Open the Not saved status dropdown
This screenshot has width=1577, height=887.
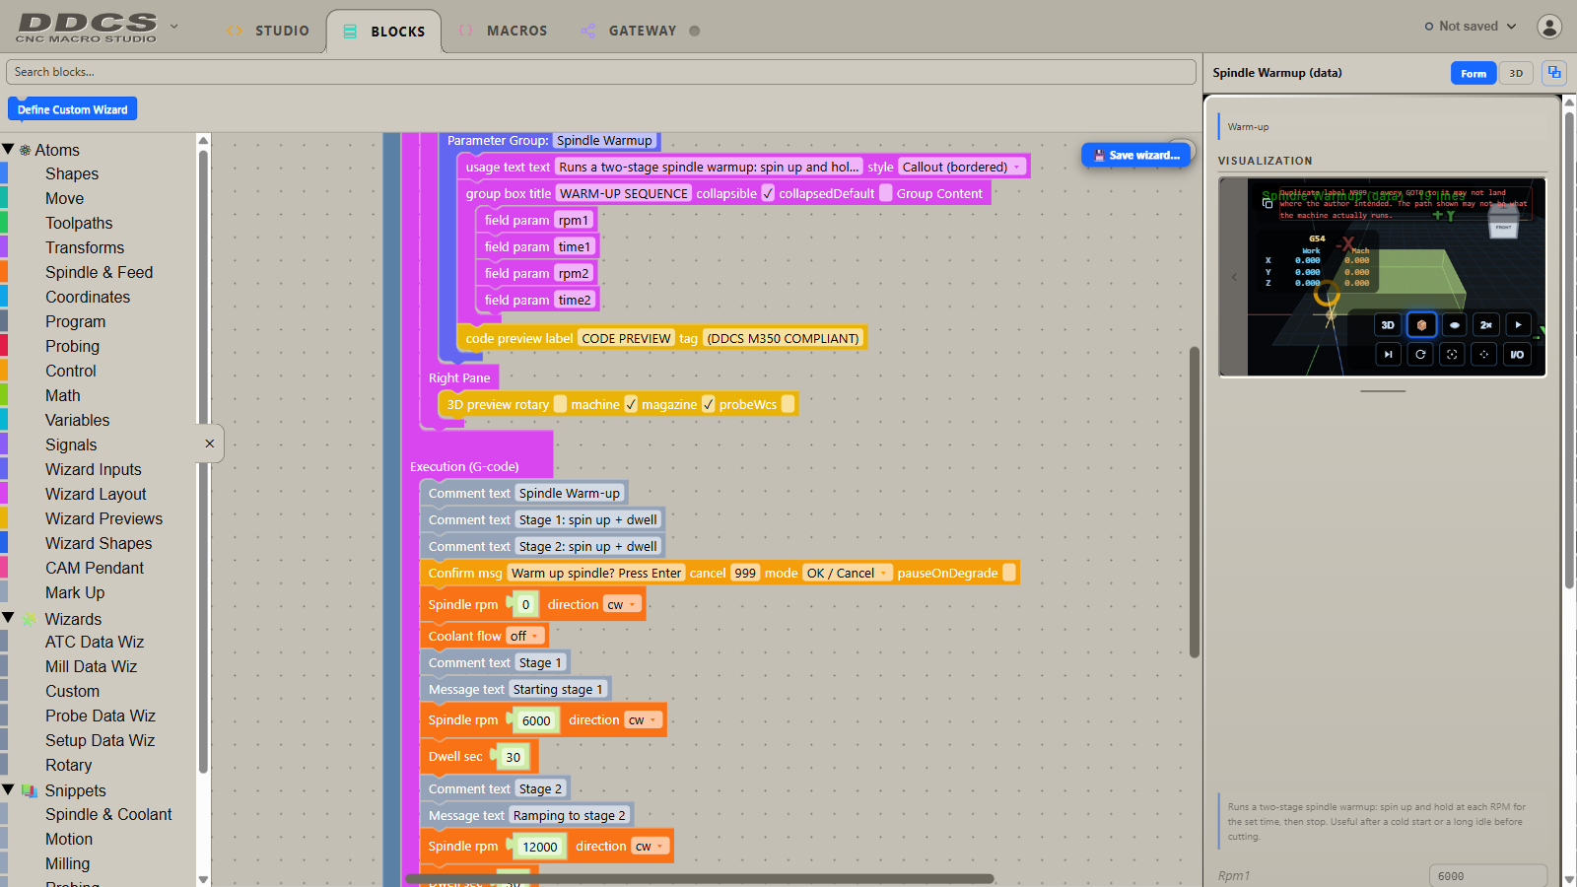pyautogui.click(x=1470, y=27)
